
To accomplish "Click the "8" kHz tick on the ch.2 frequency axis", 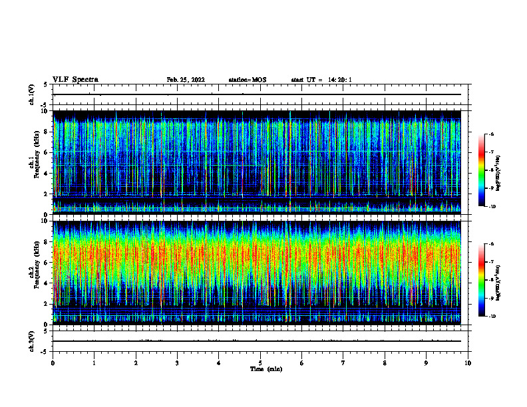I will click(46, 242).
